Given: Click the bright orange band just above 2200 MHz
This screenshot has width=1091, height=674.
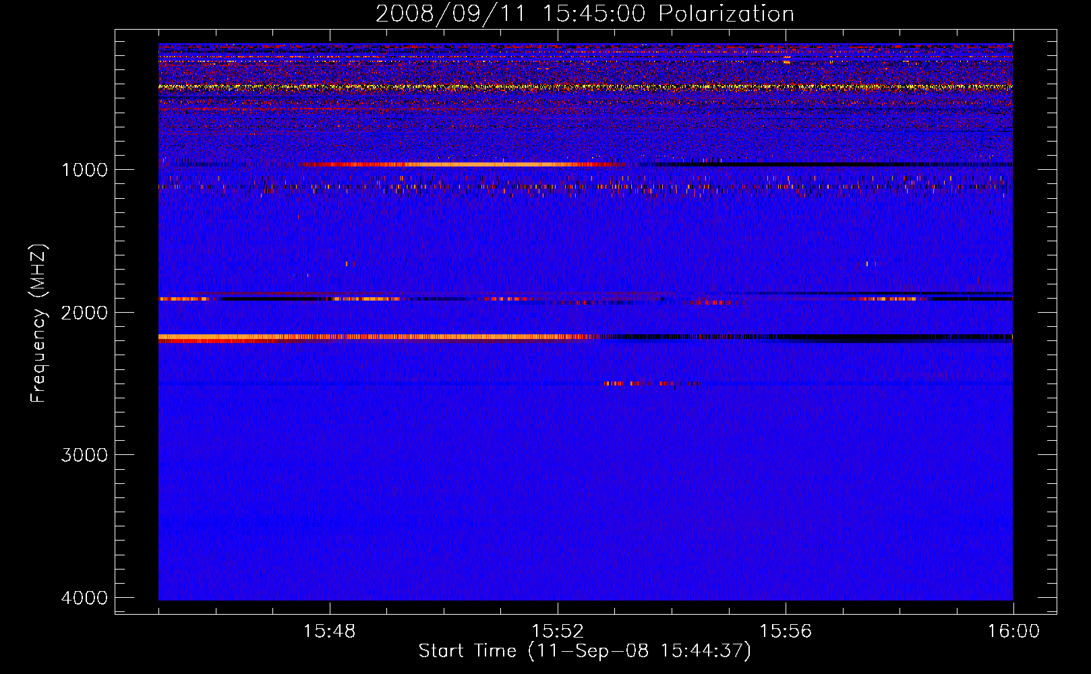Looking at the screenshot, I should click(x=378, y=336).
